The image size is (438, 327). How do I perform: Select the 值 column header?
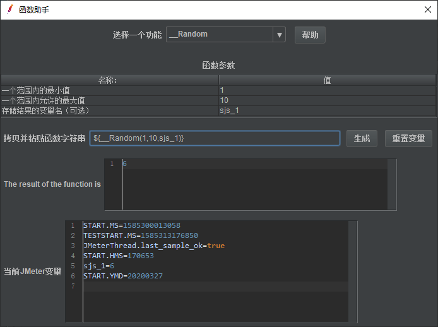327,80
